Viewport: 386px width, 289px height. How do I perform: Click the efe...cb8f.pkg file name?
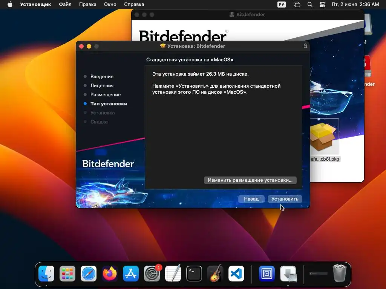325,159
